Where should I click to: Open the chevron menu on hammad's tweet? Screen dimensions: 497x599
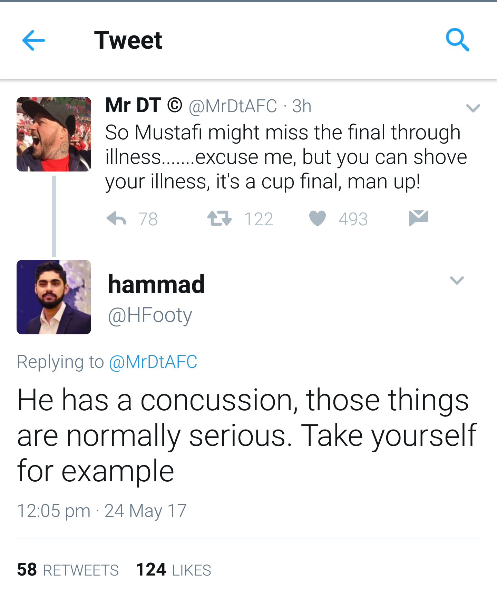(457, 280)
